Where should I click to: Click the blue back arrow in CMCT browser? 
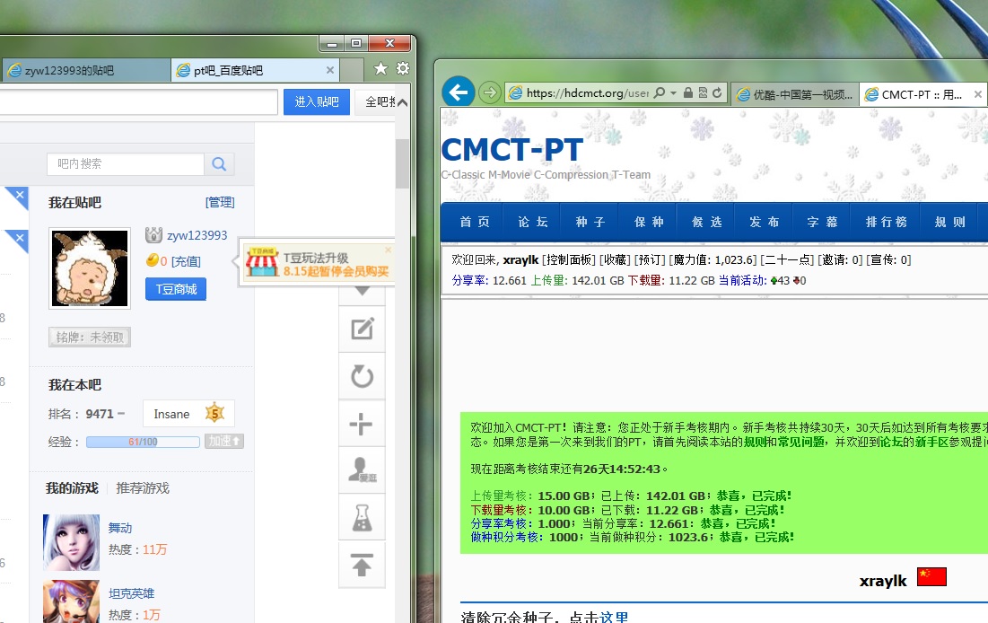[458, 92]
